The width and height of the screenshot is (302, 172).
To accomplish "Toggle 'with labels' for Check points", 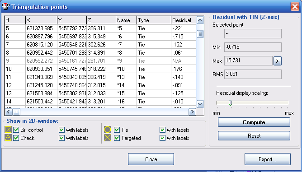I will [61, 138].
